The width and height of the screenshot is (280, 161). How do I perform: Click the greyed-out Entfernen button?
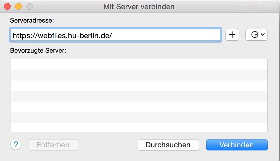click(53, 145)
